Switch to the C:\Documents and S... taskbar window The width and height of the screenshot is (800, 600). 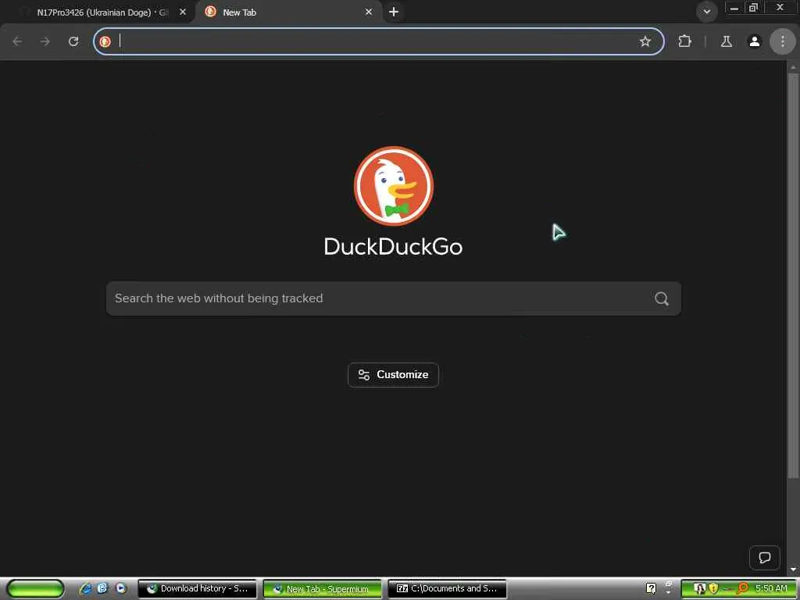tap(448, 588)
